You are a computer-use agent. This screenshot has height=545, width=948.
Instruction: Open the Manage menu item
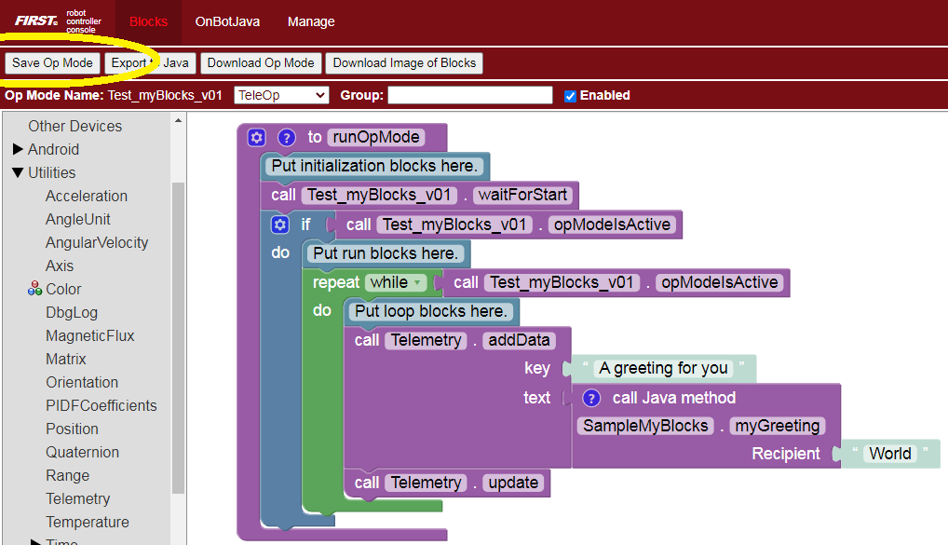pos(310,20)
